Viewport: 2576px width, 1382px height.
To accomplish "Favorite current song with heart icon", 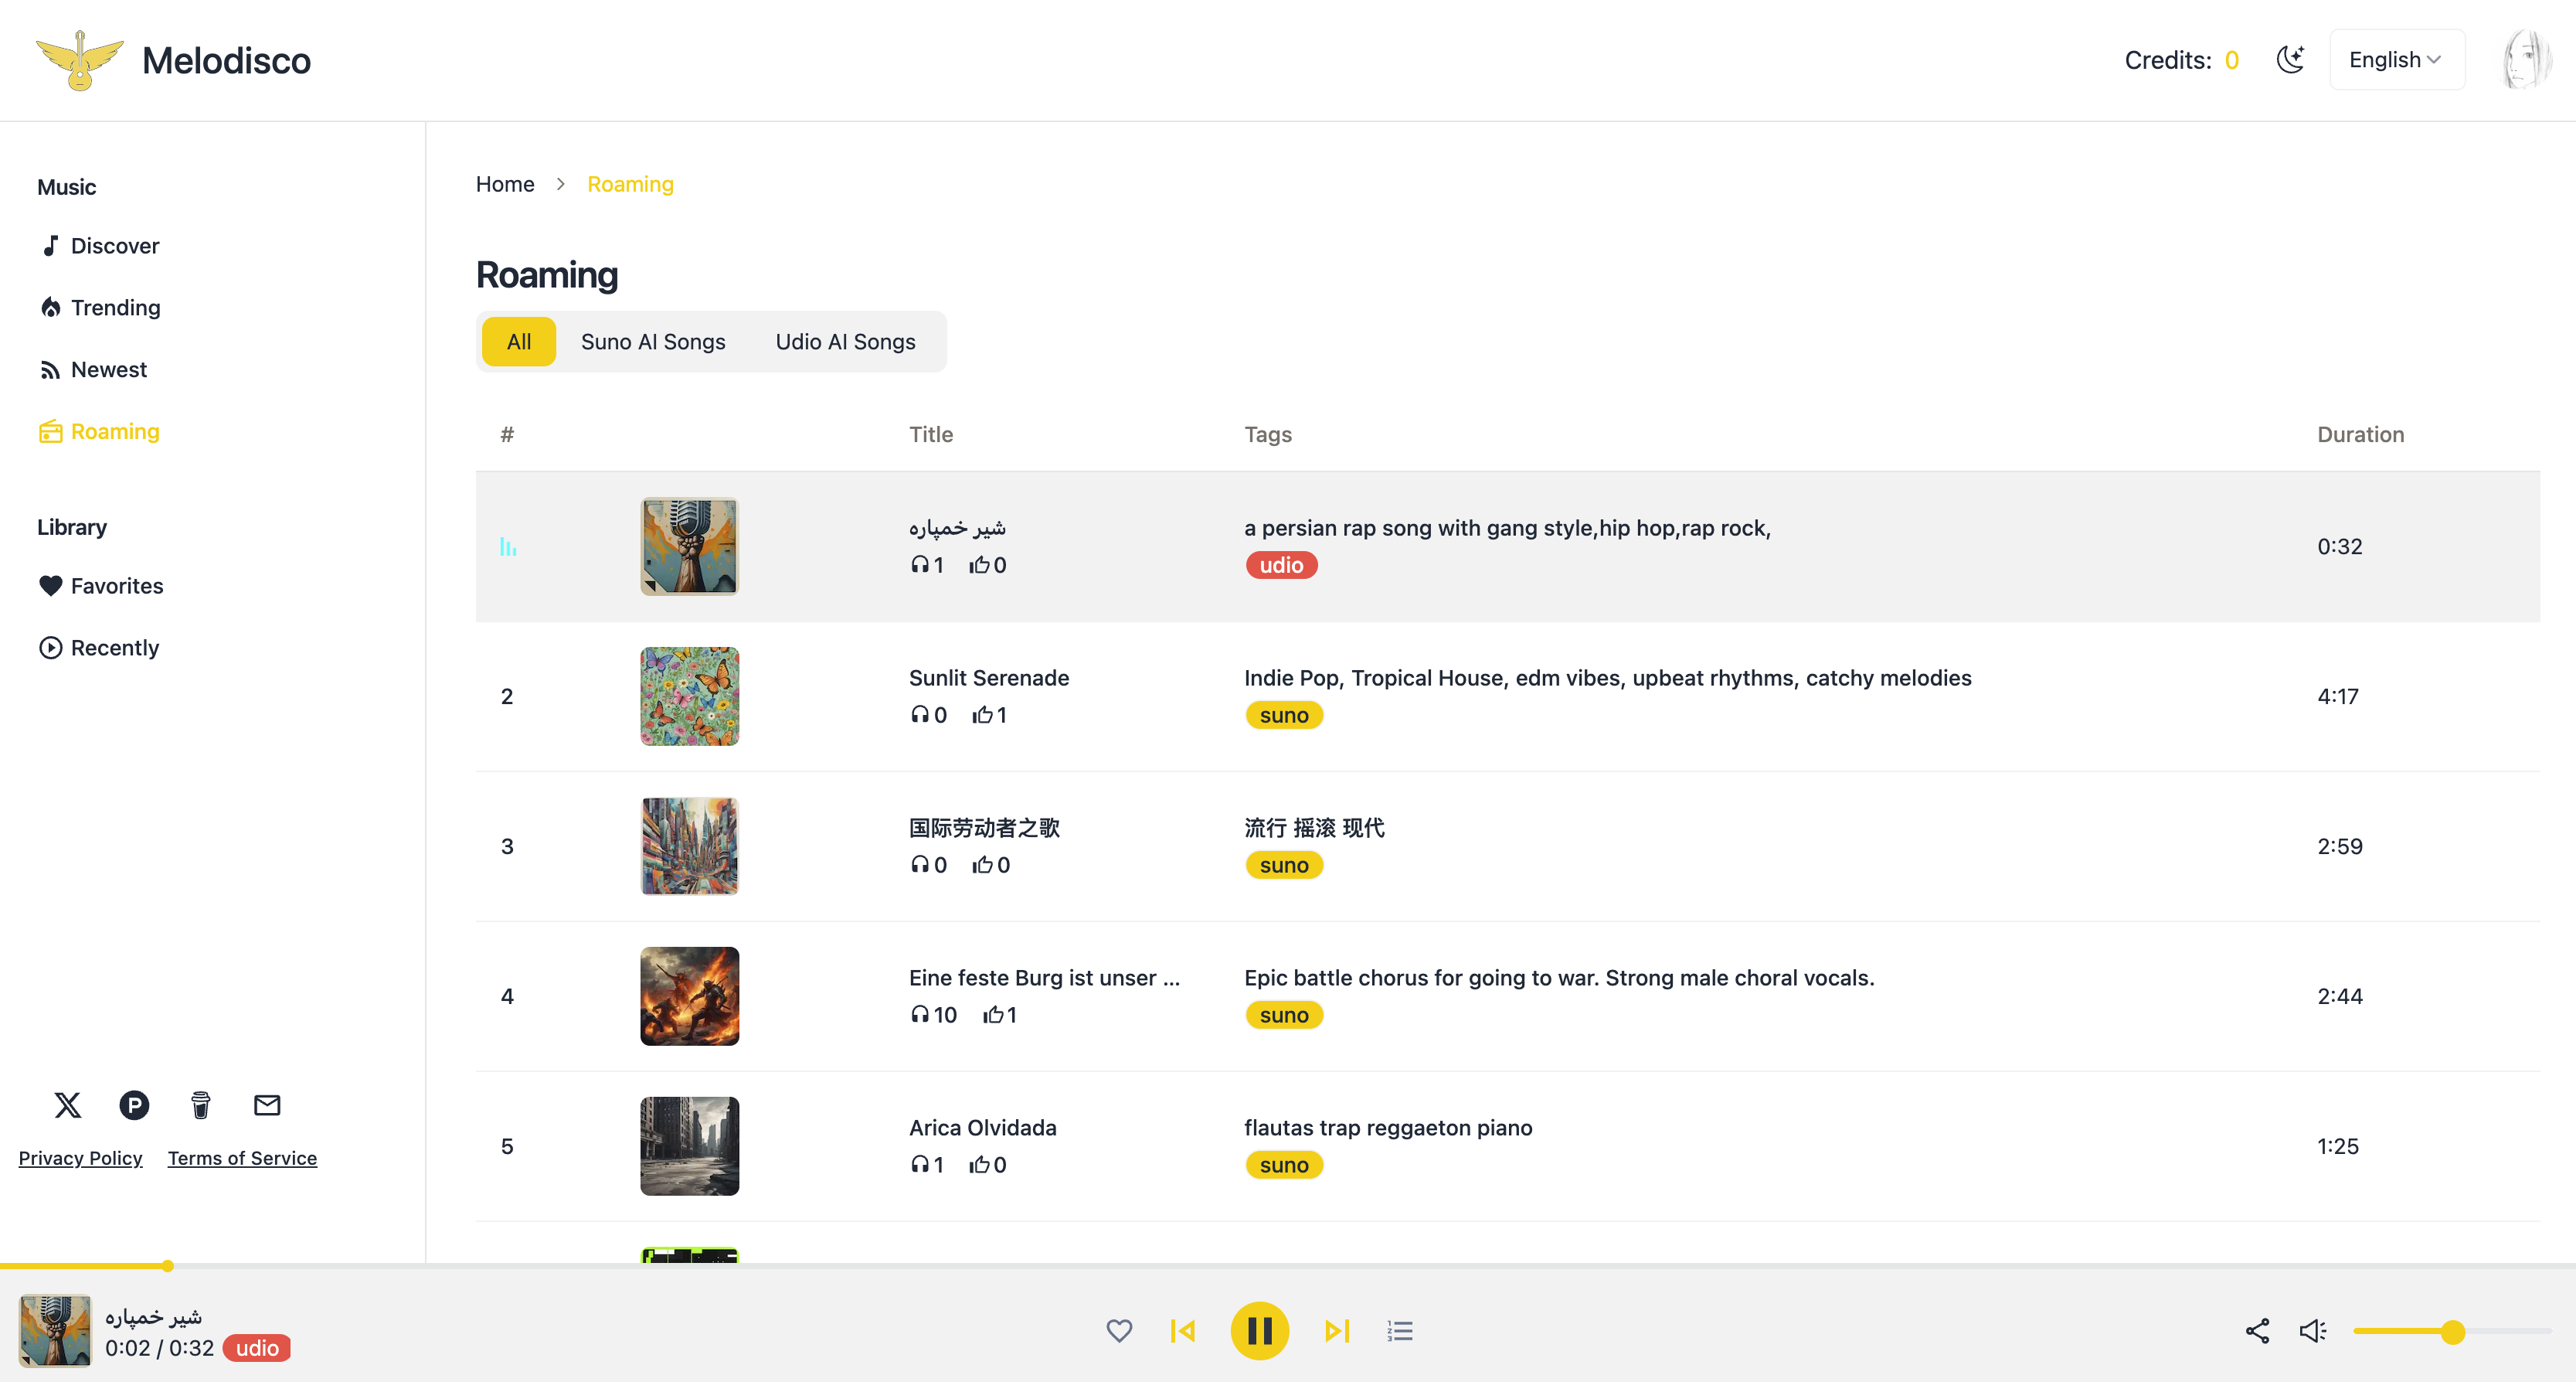I will click(1119, 1331).
